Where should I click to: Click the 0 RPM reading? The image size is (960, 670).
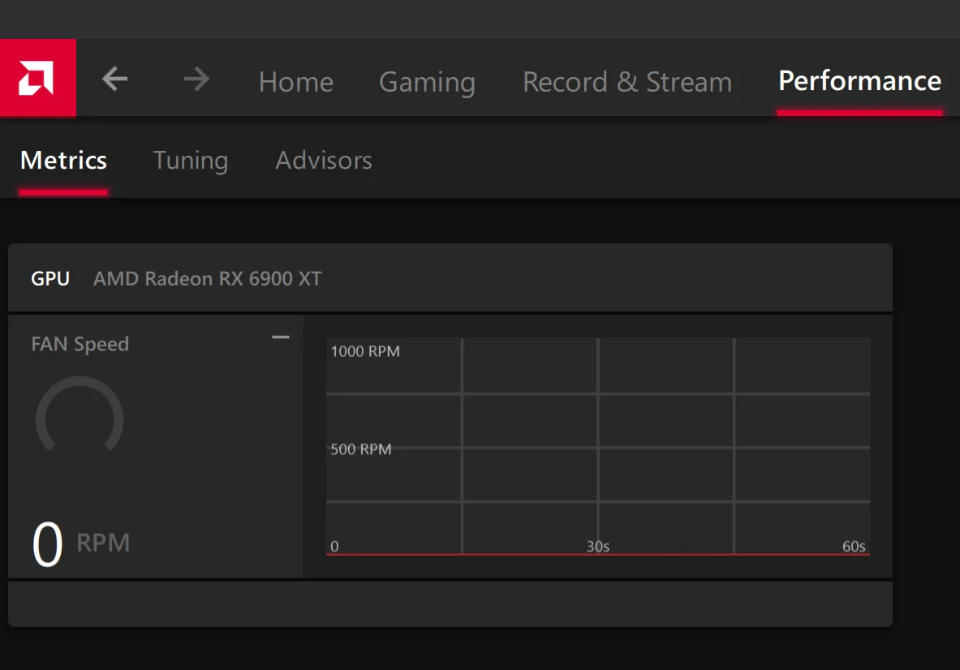[x=81, y=543]
